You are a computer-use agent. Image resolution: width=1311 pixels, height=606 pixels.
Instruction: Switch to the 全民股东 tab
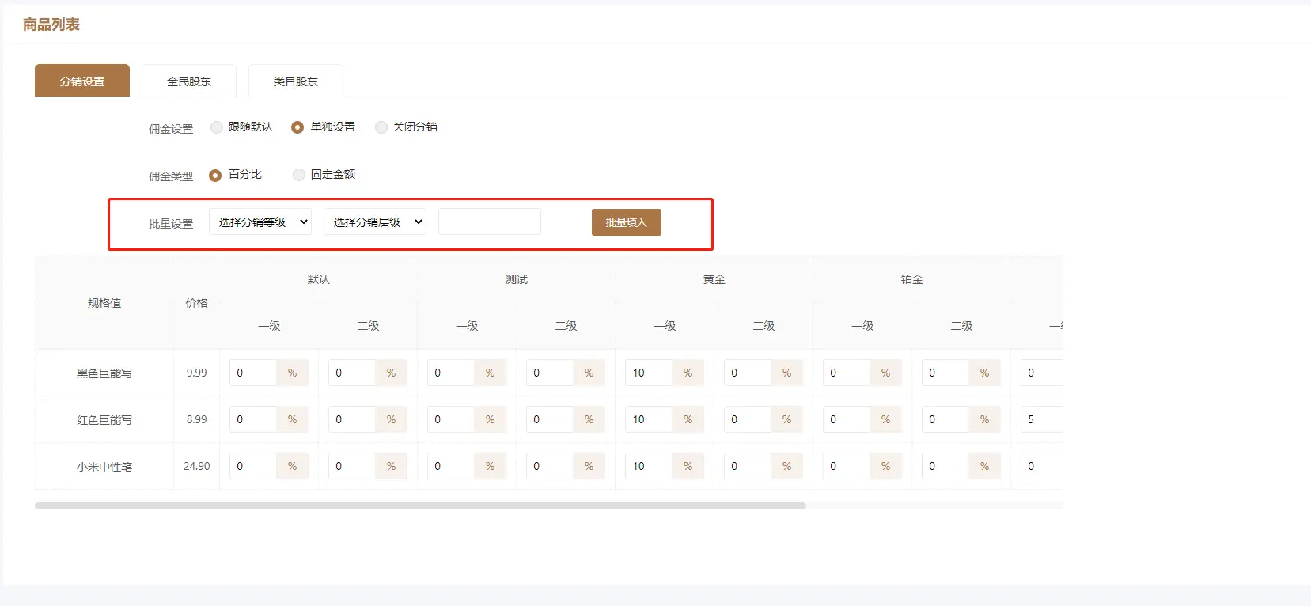189,81
